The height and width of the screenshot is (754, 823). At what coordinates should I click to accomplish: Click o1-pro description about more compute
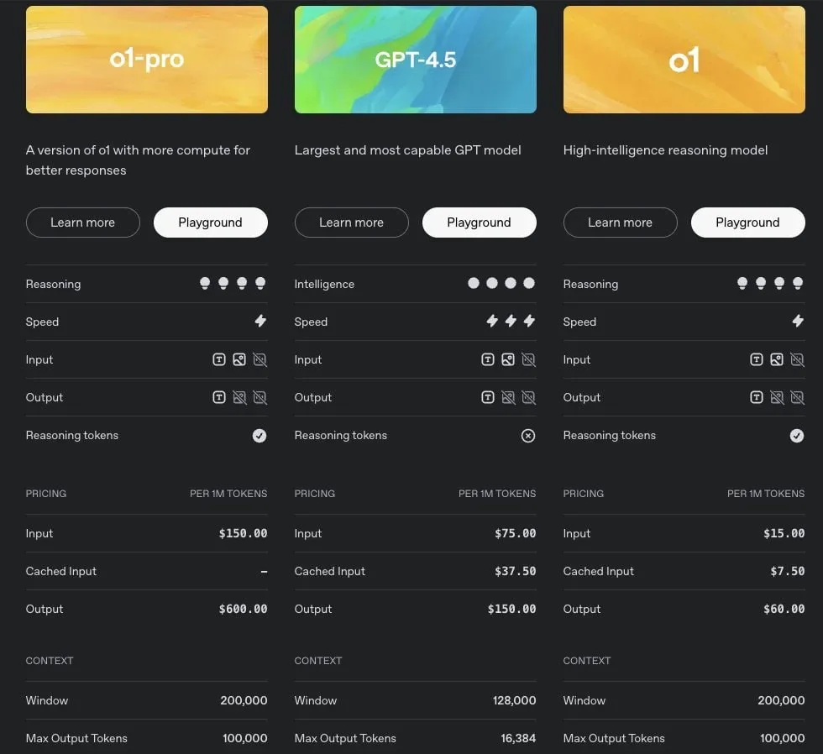pyautogui.click(x=138, y=160)
